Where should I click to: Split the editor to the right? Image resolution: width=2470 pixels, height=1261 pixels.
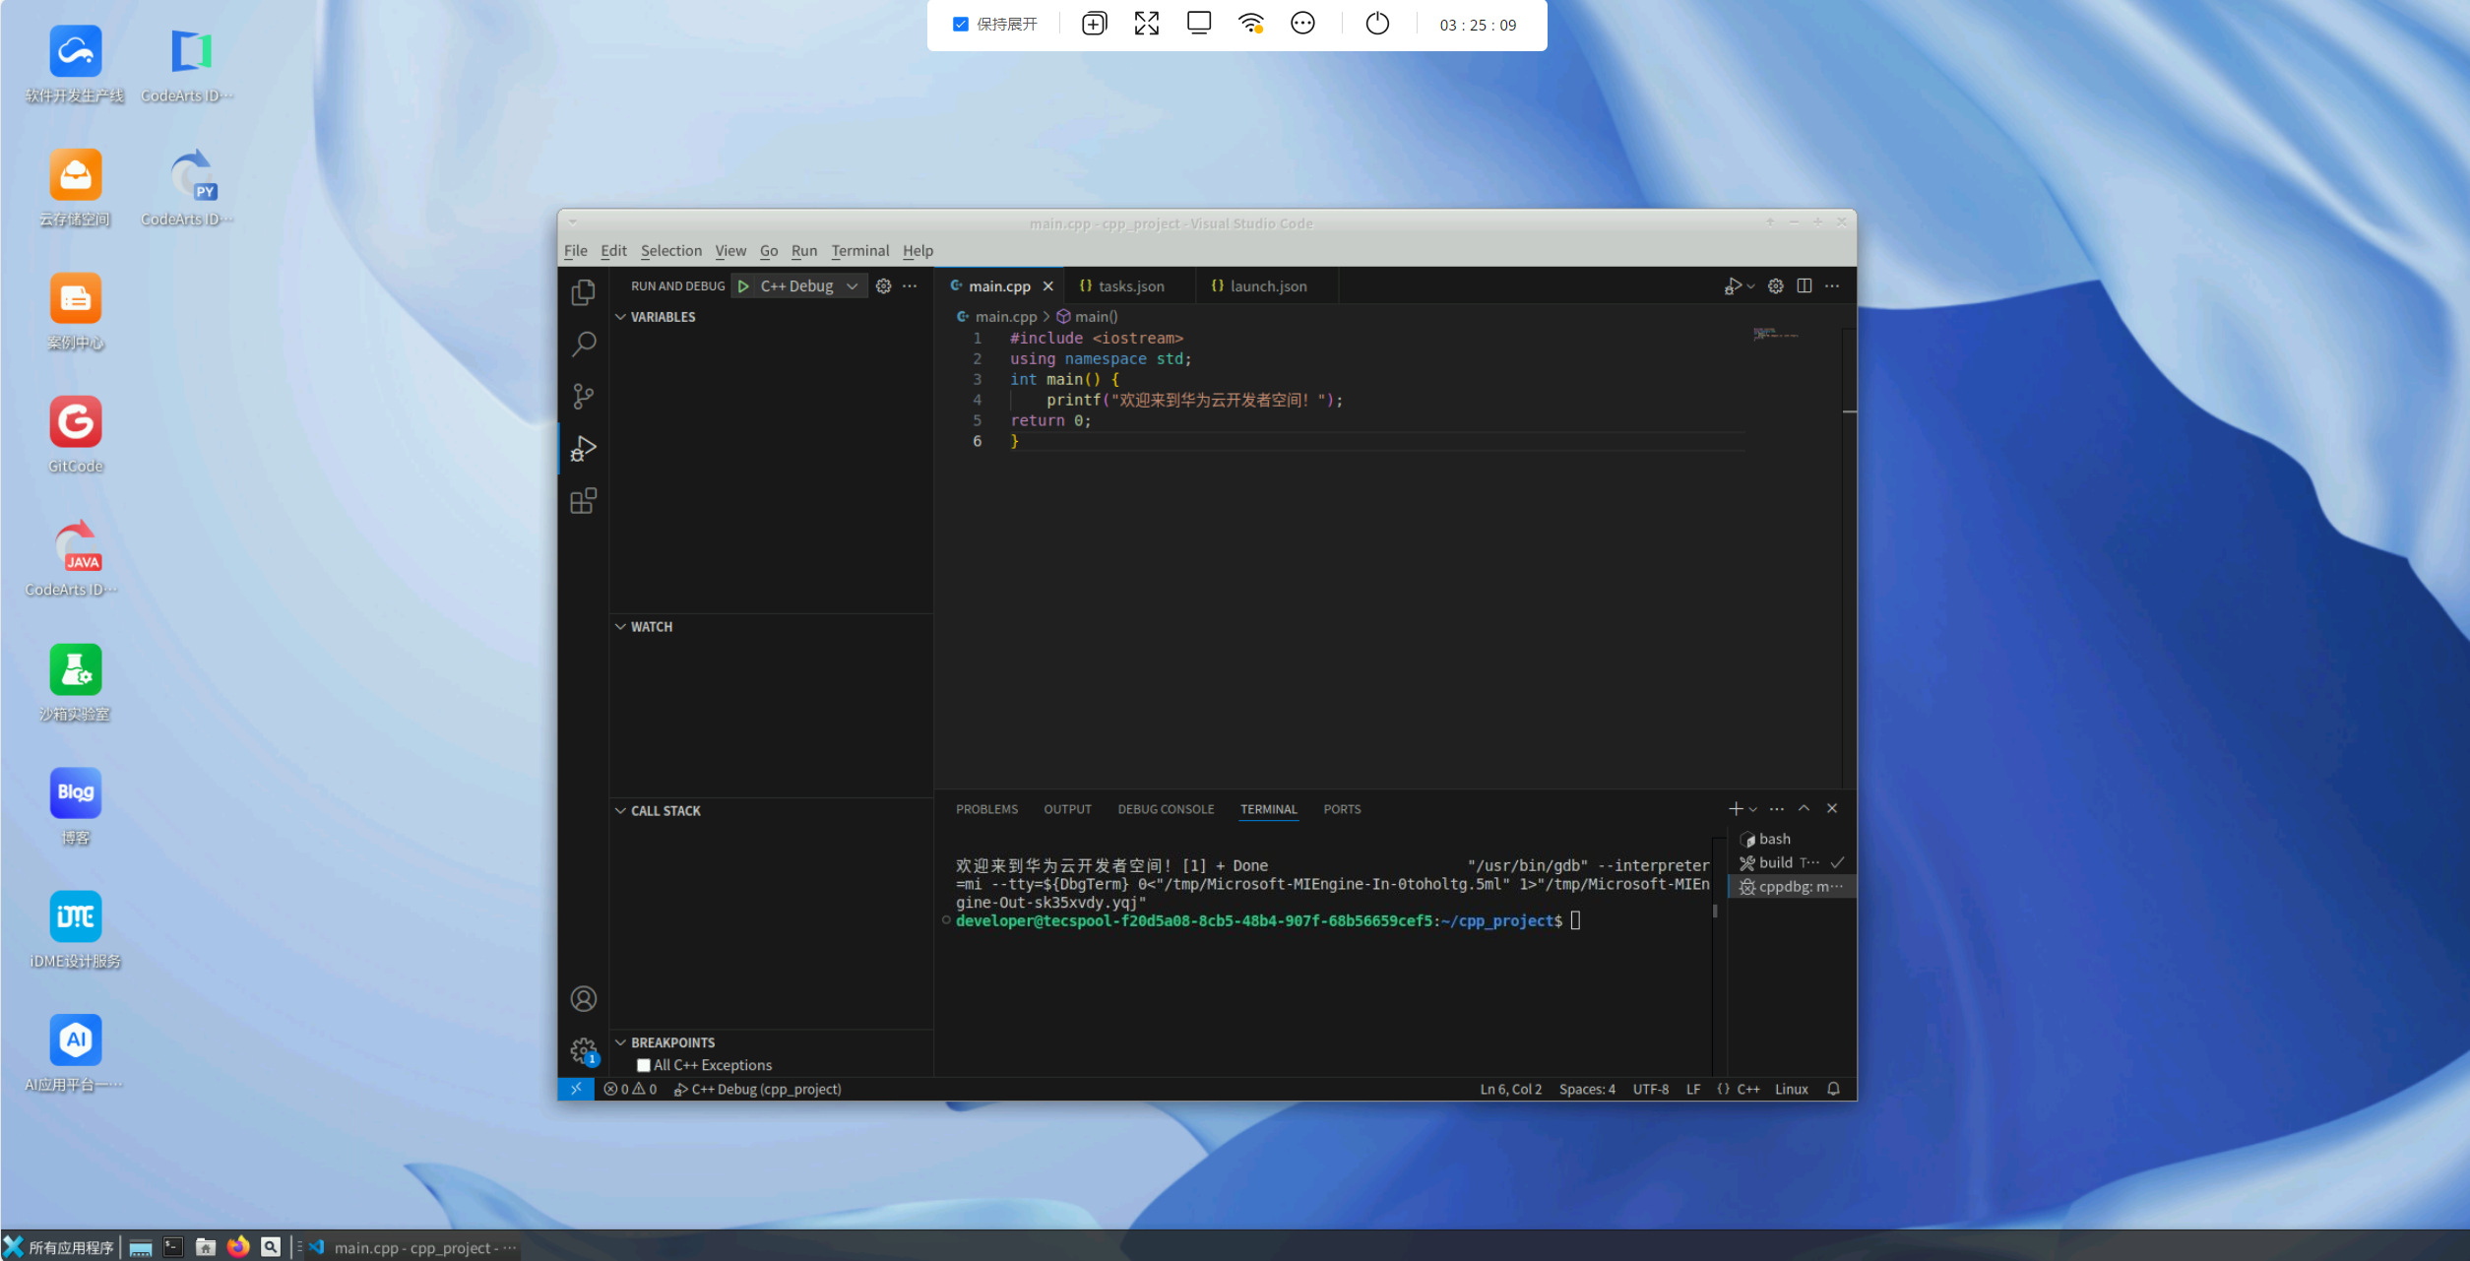tap(1804, 286)
